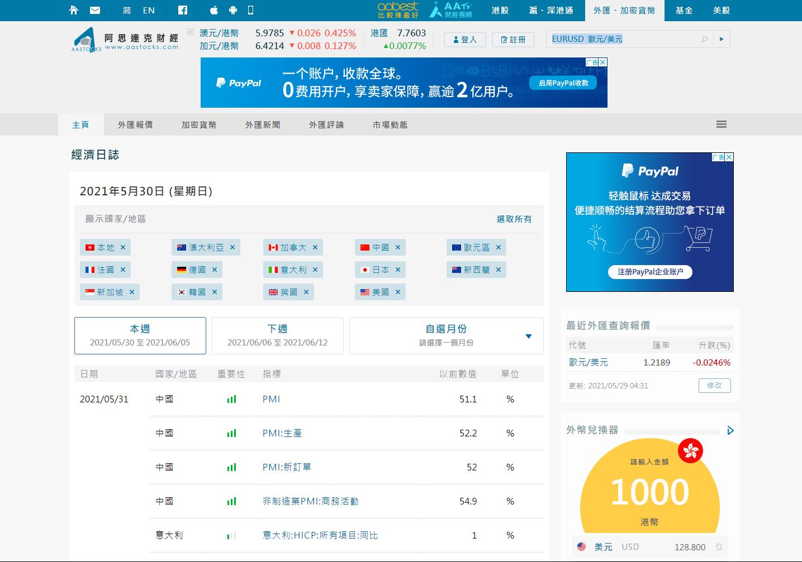Viewport: 802px width, 562px height.
Task: Click the hamburger menu icon
Action: [x=721, y=124]
